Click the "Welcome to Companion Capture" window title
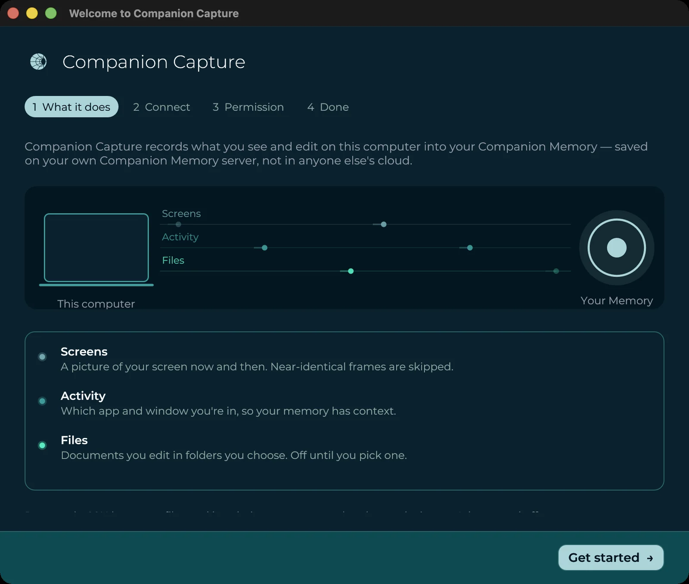 pos(154,13)
